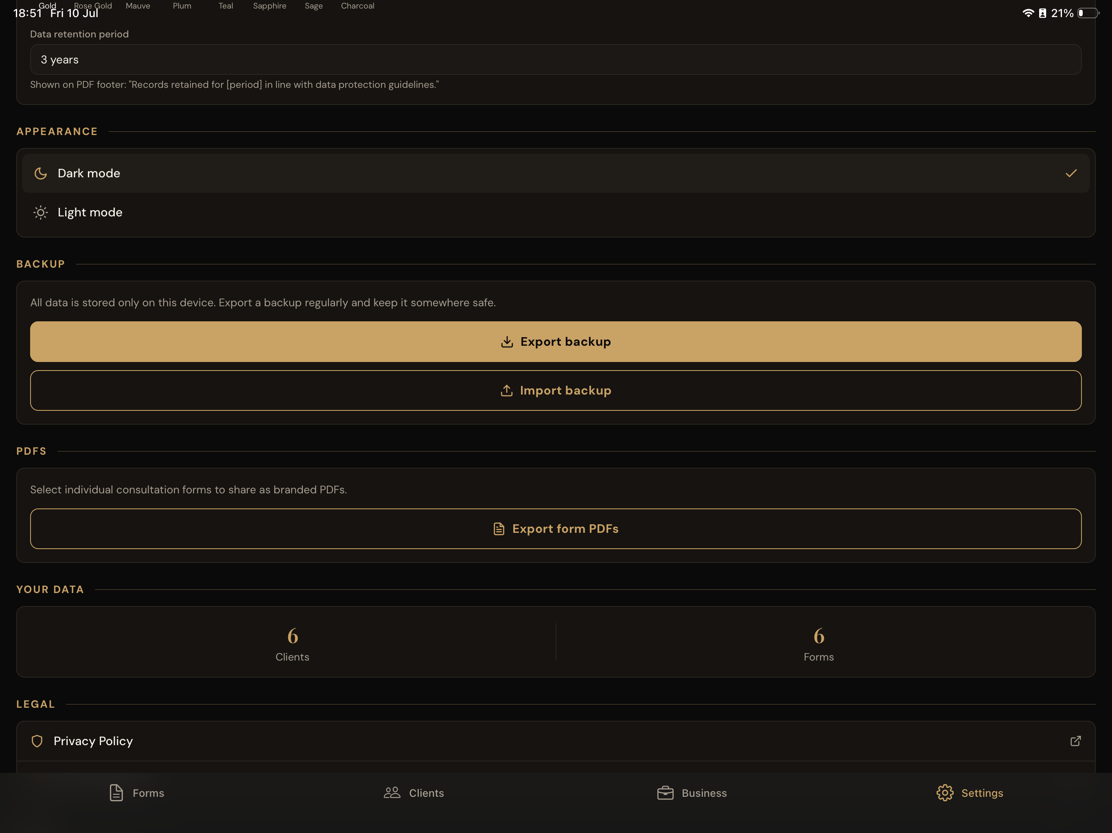The image size is (1112, 833).
Task: Select Dark mode appearance option
Action: (x=556, y=173)
